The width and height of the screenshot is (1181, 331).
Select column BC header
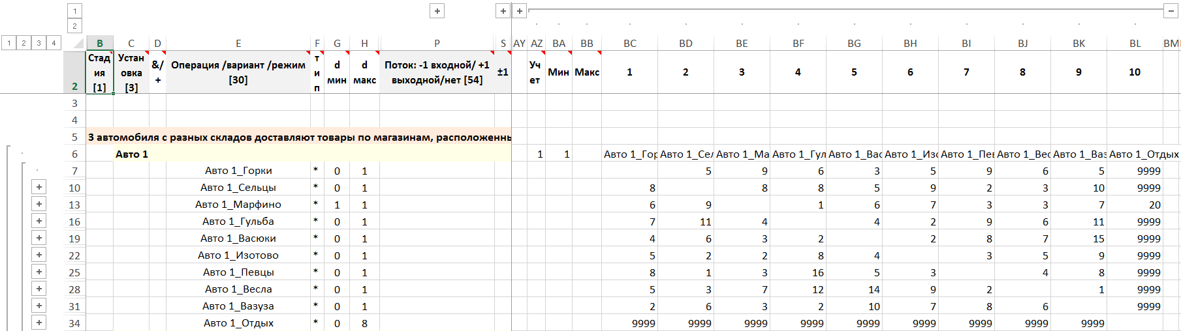[629, 44]
